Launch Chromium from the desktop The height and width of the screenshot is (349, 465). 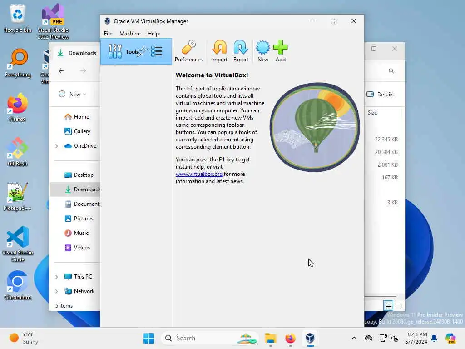click(x=18, y=285)
